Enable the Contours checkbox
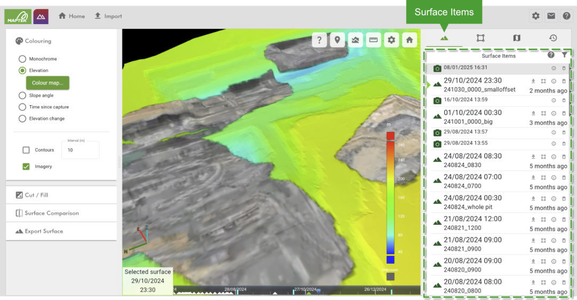The width and height of the screenshot is (577, 300). [x=26, y=150]
